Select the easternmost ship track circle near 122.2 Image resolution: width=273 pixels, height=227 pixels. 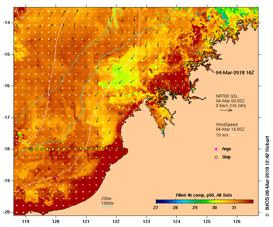(x=122, y=150)
